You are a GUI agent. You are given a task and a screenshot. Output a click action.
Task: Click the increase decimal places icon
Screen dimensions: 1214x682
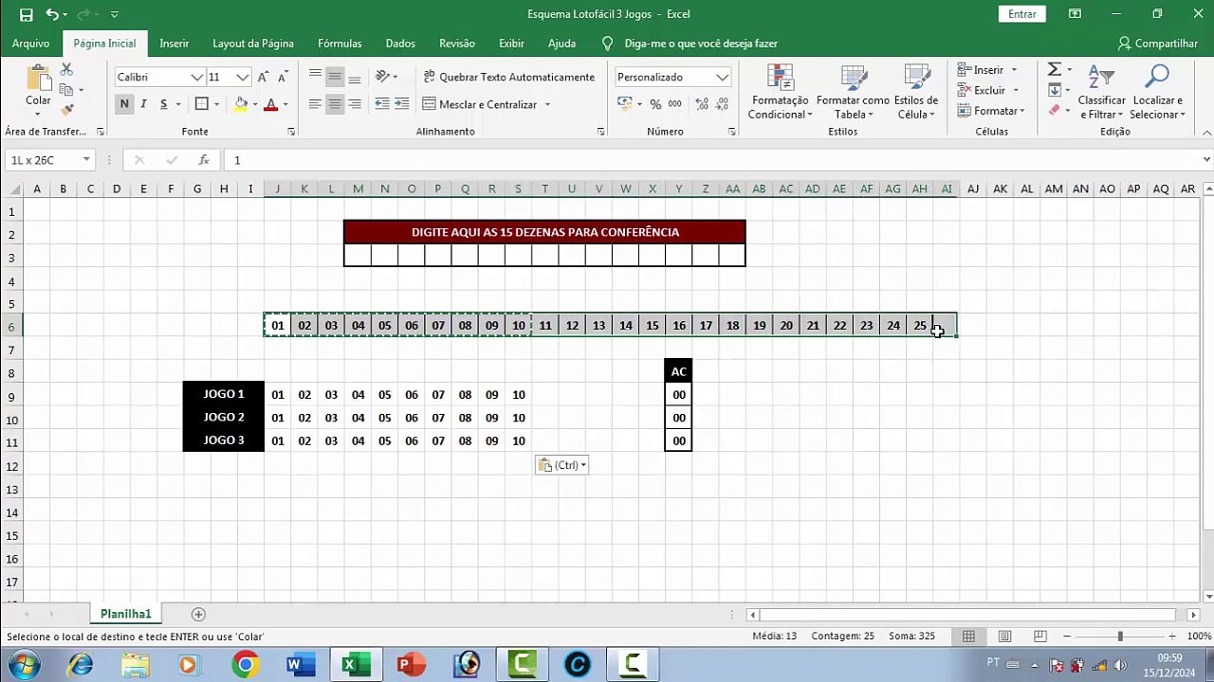click(x=700, y=104)
